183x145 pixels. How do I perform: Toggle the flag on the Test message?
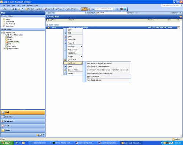click(x=179, y=28)
